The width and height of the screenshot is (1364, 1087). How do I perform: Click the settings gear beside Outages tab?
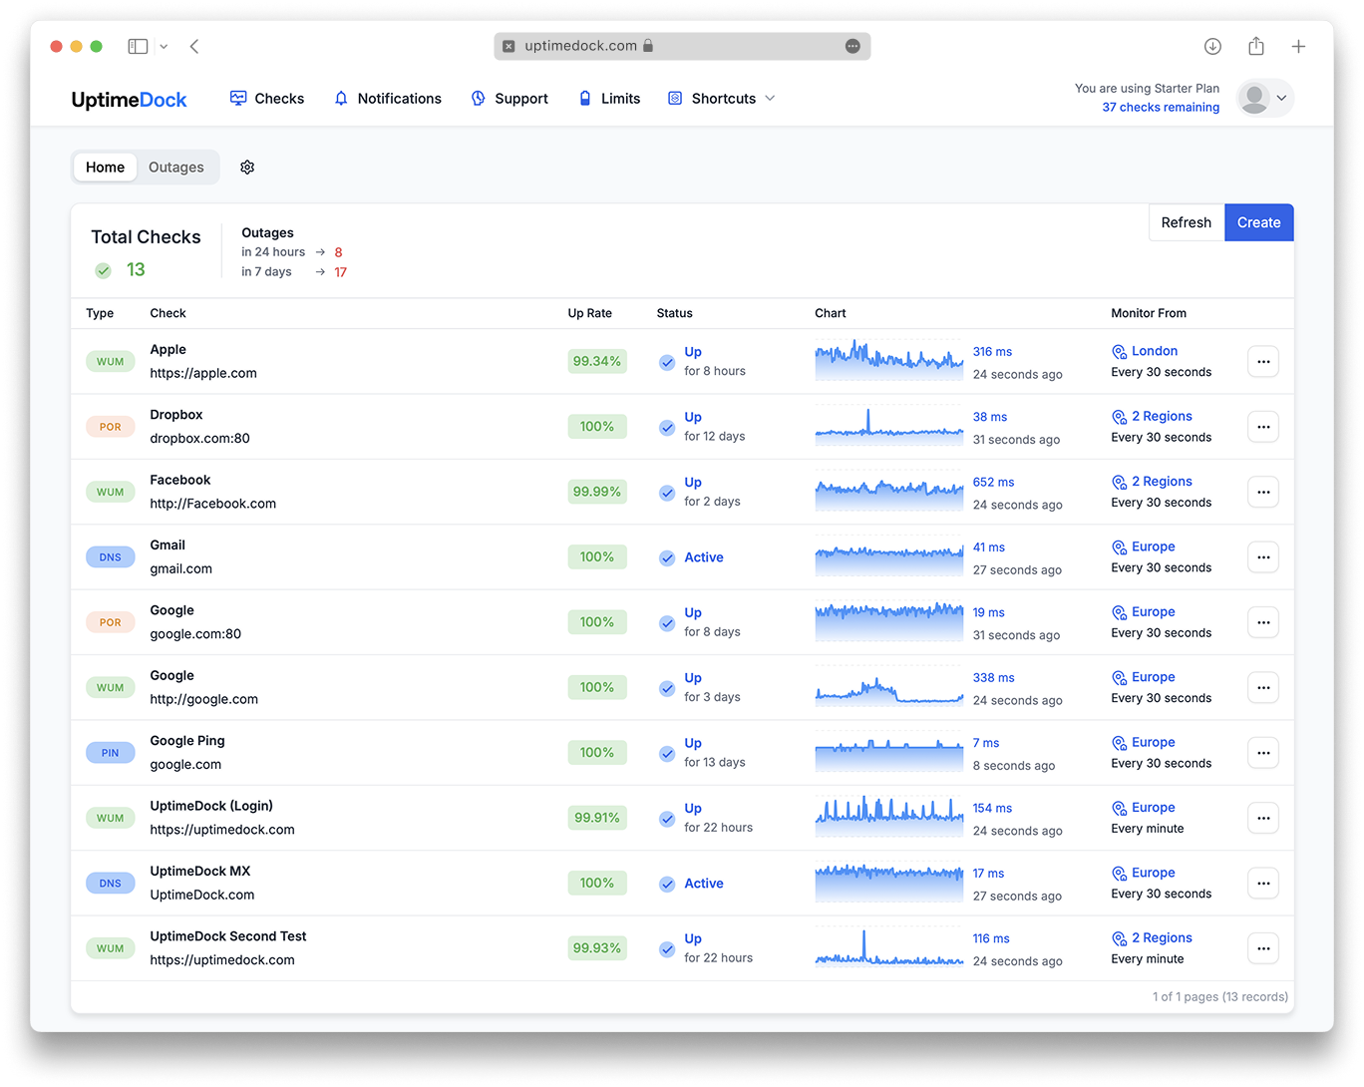[247, 168]
